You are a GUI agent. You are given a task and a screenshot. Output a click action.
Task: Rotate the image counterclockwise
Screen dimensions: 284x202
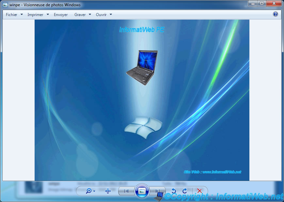[x=174, y=191]
